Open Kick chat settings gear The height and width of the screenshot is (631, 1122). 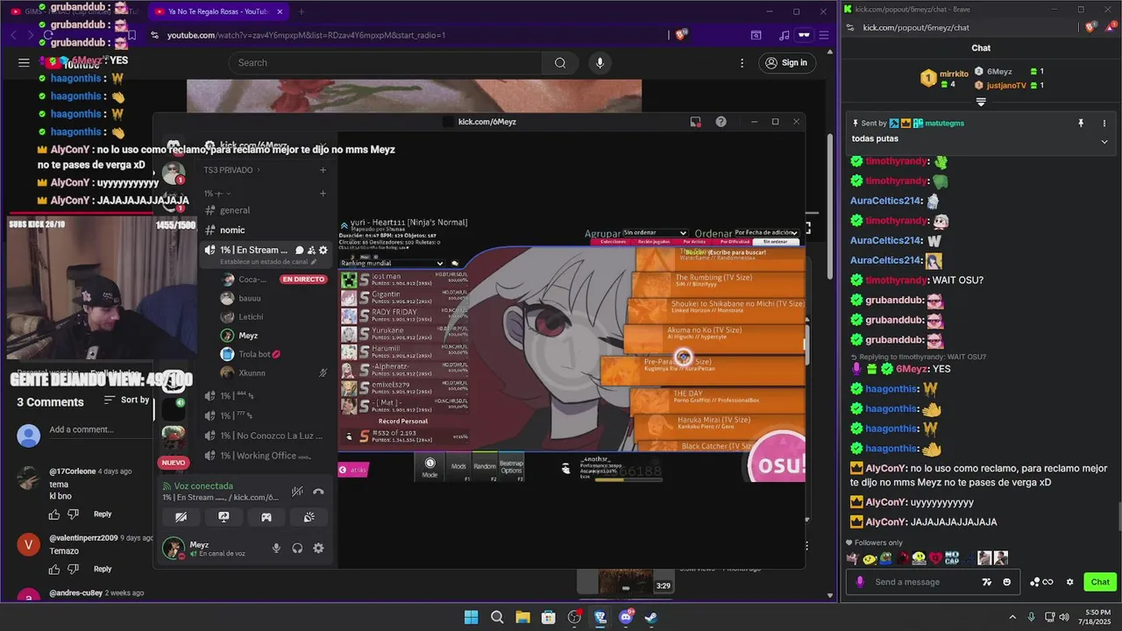(1069, 582)
